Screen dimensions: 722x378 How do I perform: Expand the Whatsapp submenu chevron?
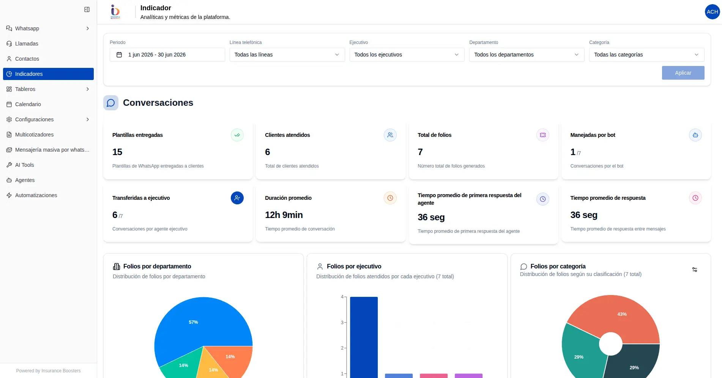88,28
